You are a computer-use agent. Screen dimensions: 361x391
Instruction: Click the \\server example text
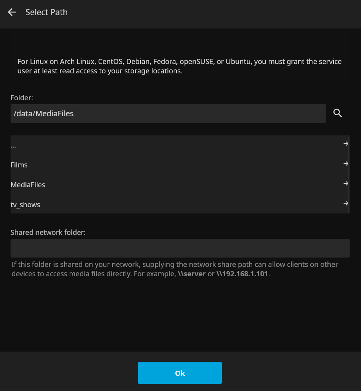[x=192, y=274]
